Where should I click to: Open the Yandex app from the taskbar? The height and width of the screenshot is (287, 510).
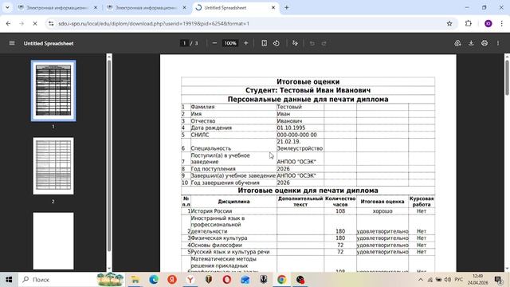point(172,280)
